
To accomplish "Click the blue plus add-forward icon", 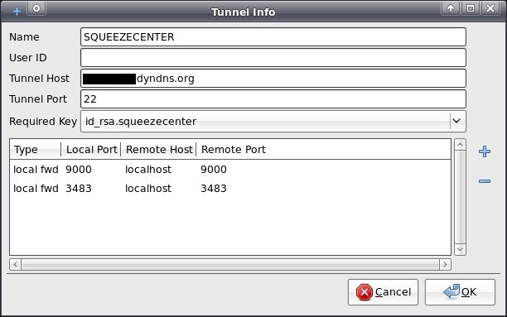I will (485, 151).
